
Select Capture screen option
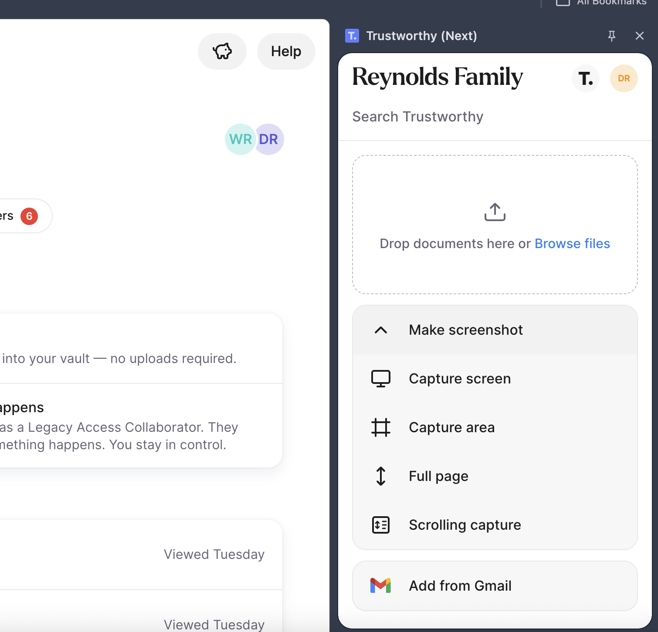(x=460, y=379)
